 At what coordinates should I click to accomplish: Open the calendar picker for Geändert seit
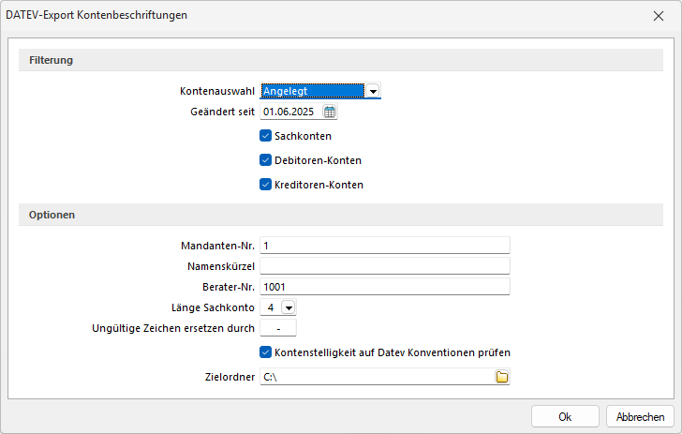(x=329, y=112)
